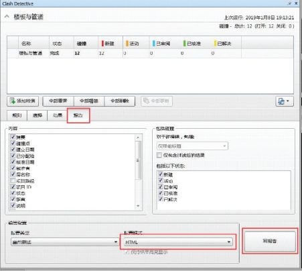Open the 报告格式 HTML dropdown

(178, 242)
